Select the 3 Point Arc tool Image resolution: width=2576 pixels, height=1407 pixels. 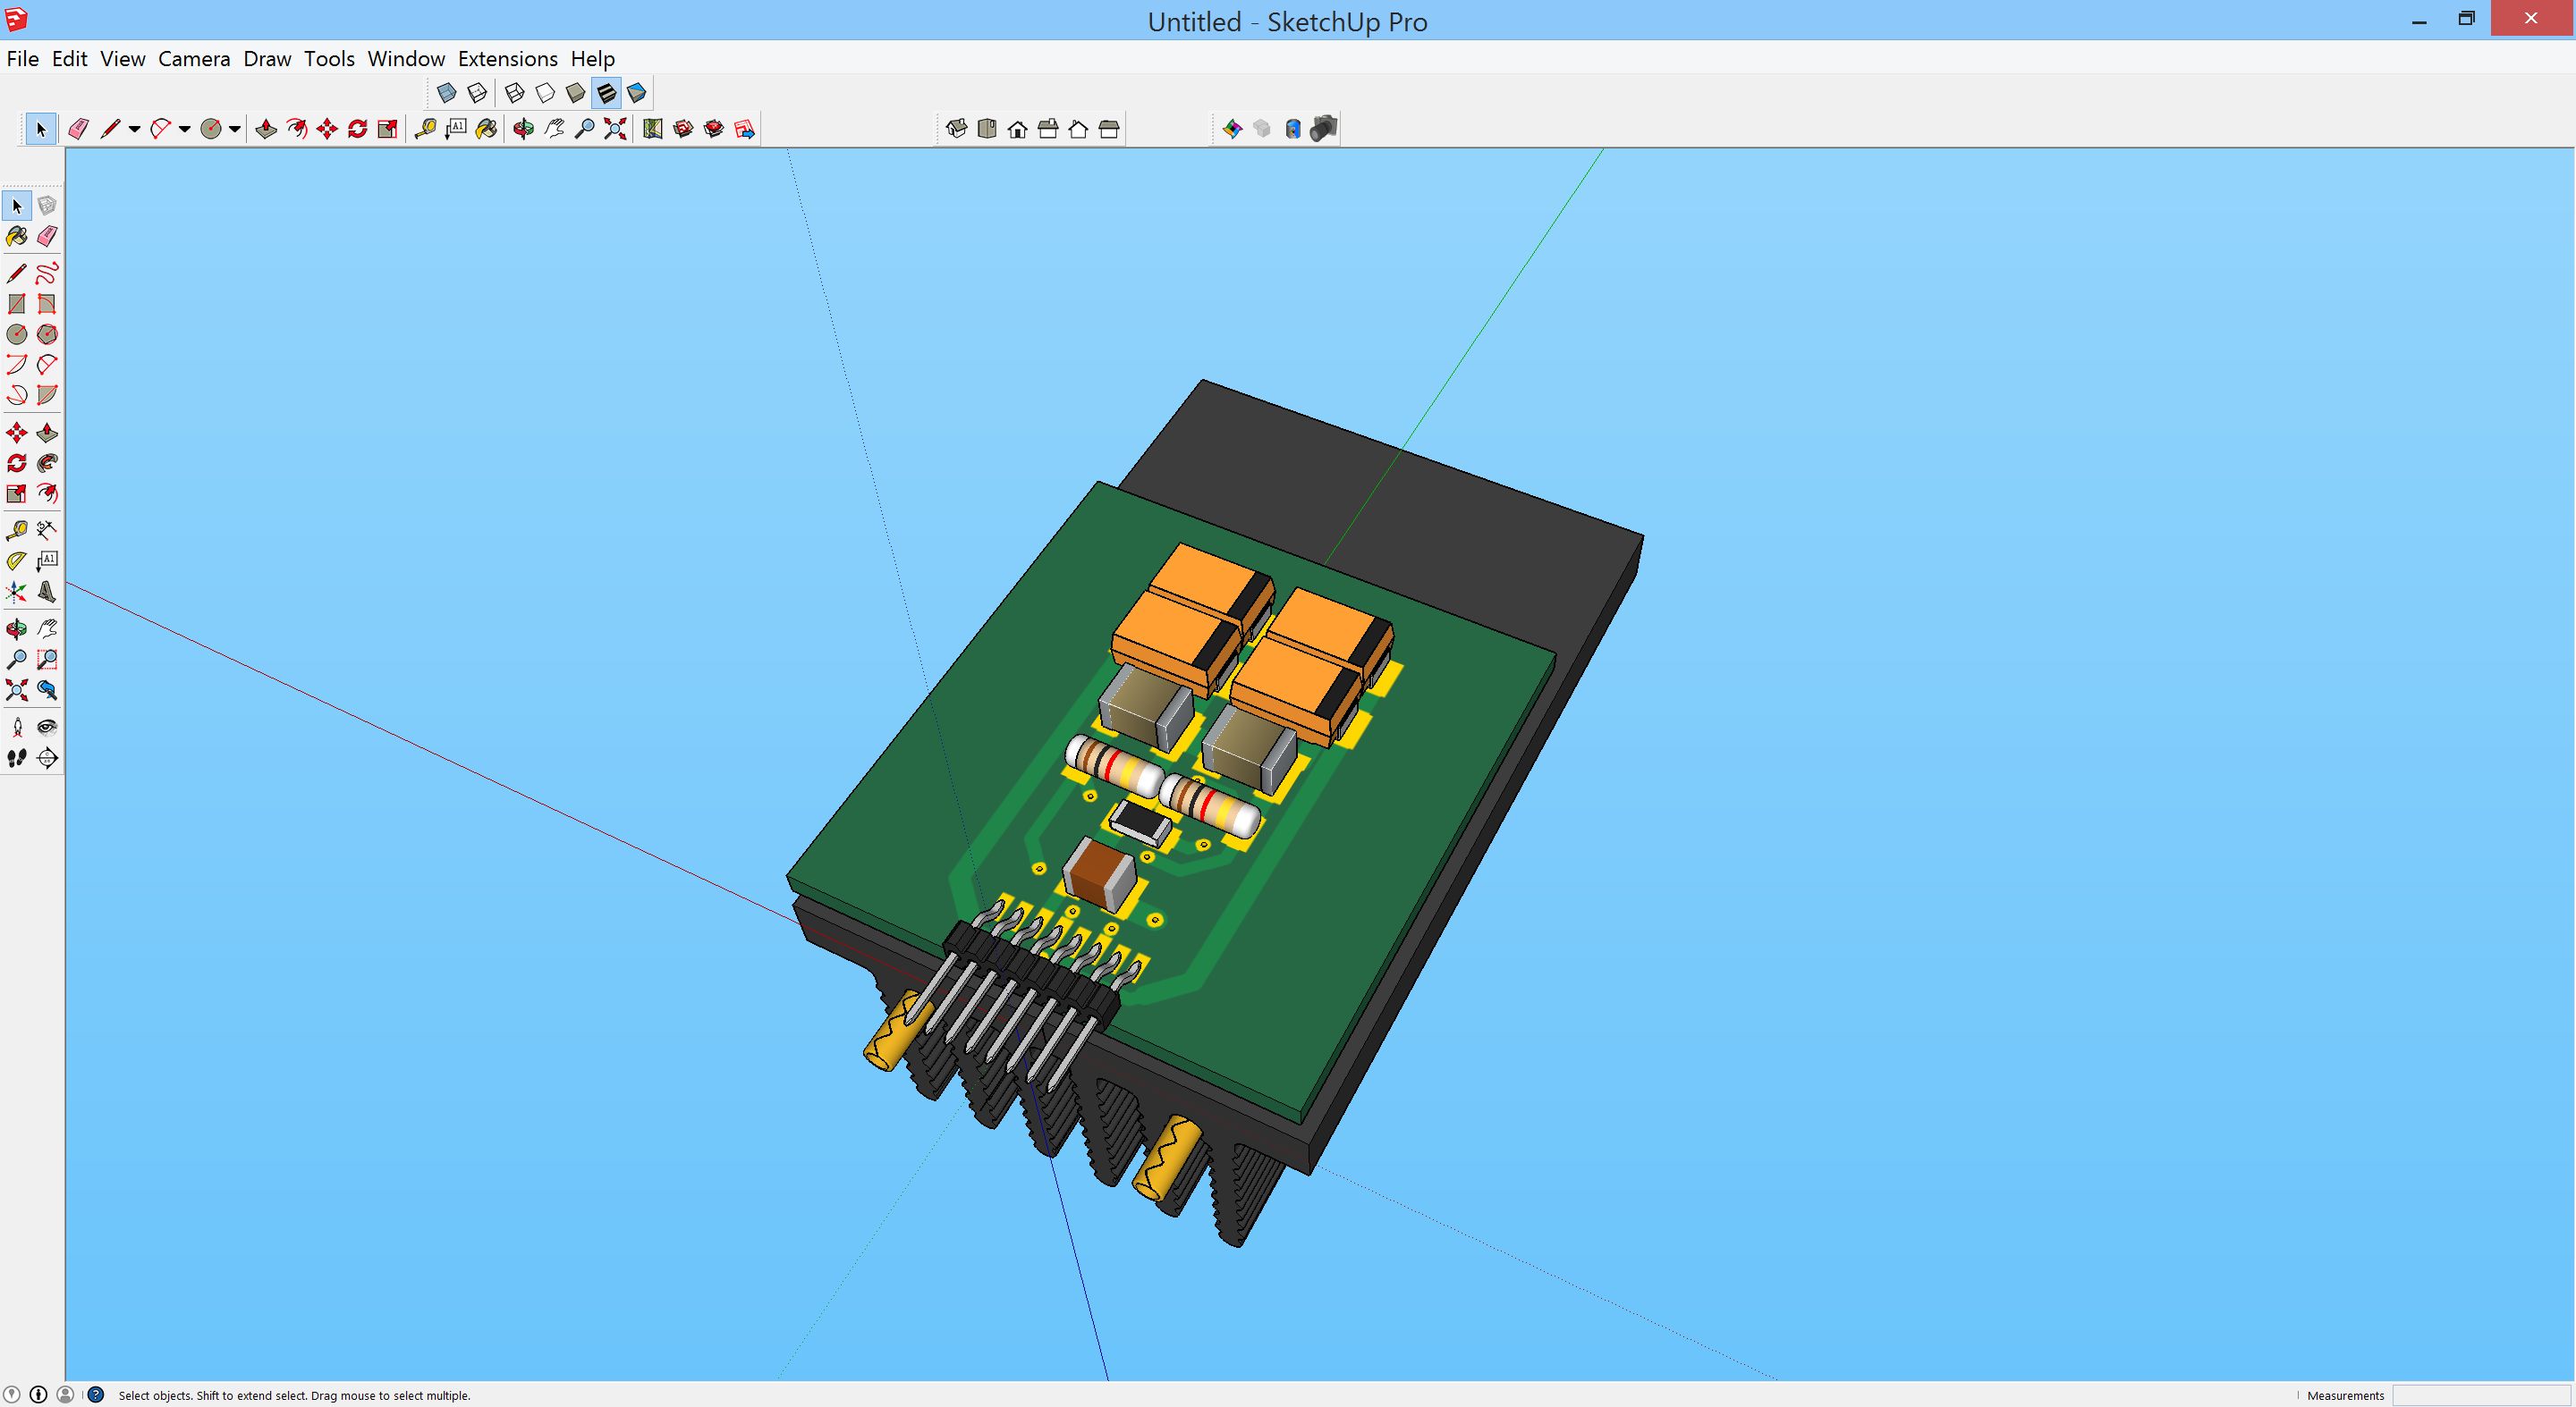[17, 395]
